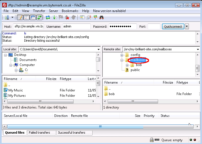Expand the bob folder in remote tree

(127, 65)
